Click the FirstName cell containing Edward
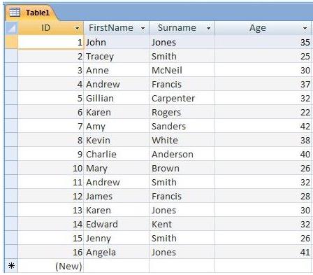Image resolution: width=313 pixels, height=275 pixels. 116,224
